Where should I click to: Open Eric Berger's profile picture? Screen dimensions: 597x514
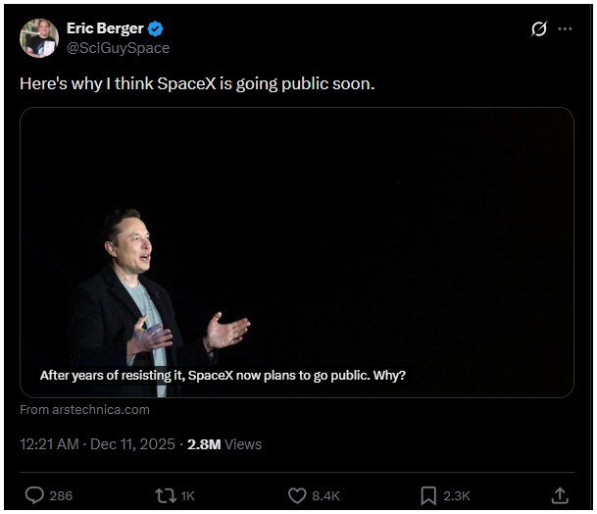pyautogui.click(x=38, y=37)
